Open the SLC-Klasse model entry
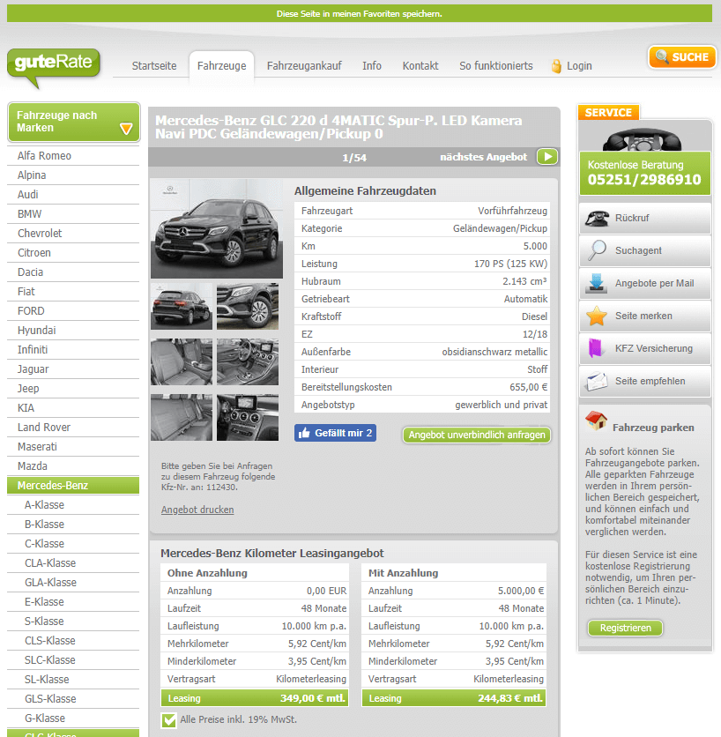The width and height of the screenshot is (721, 737). point(73,660)
